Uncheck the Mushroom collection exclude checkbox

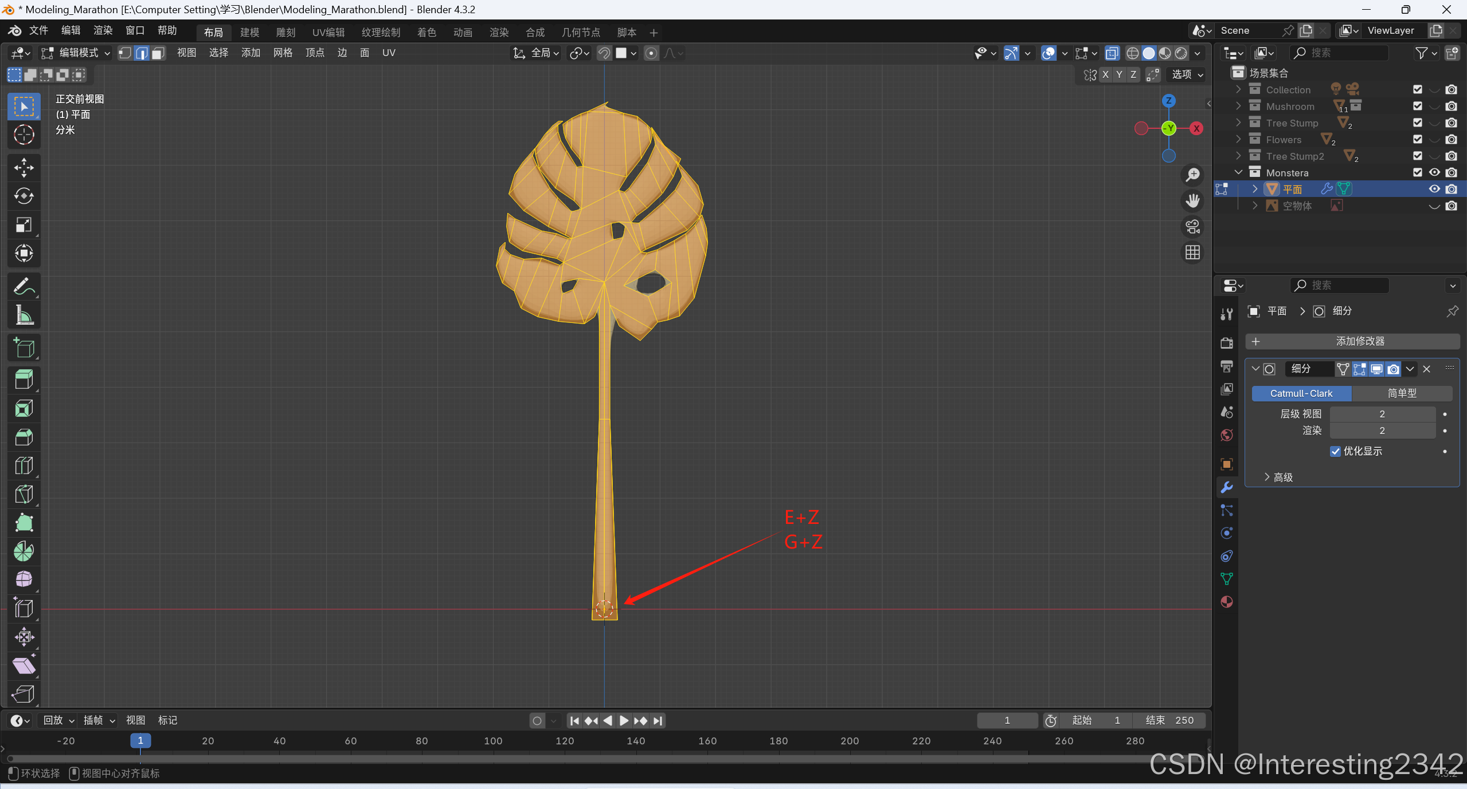(1418, 106)
